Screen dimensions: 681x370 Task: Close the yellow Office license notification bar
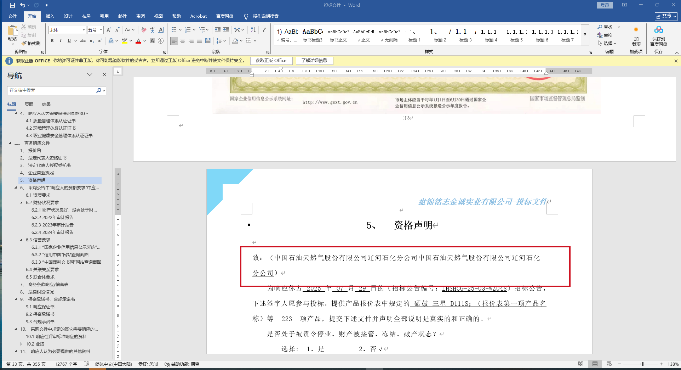(x=676, y=61)
